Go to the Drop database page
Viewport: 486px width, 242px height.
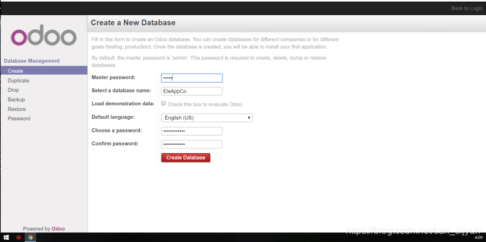[13, 90]
